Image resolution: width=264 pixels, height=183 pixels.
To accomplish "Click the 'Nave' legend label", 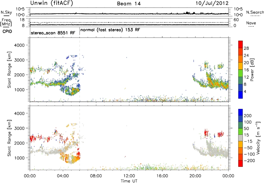I will click(251, 23).
